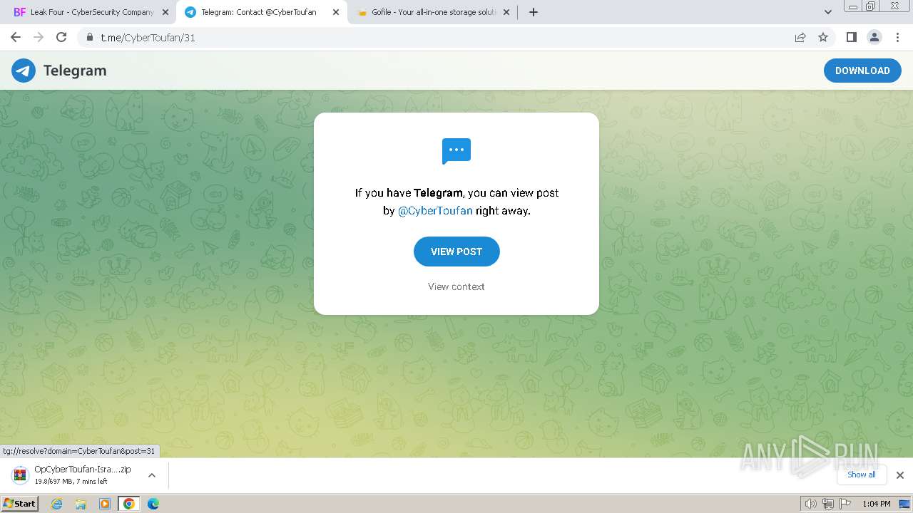The image size is (913, 513).
Task: Close the Gofile tab
Action: [506, 12]
